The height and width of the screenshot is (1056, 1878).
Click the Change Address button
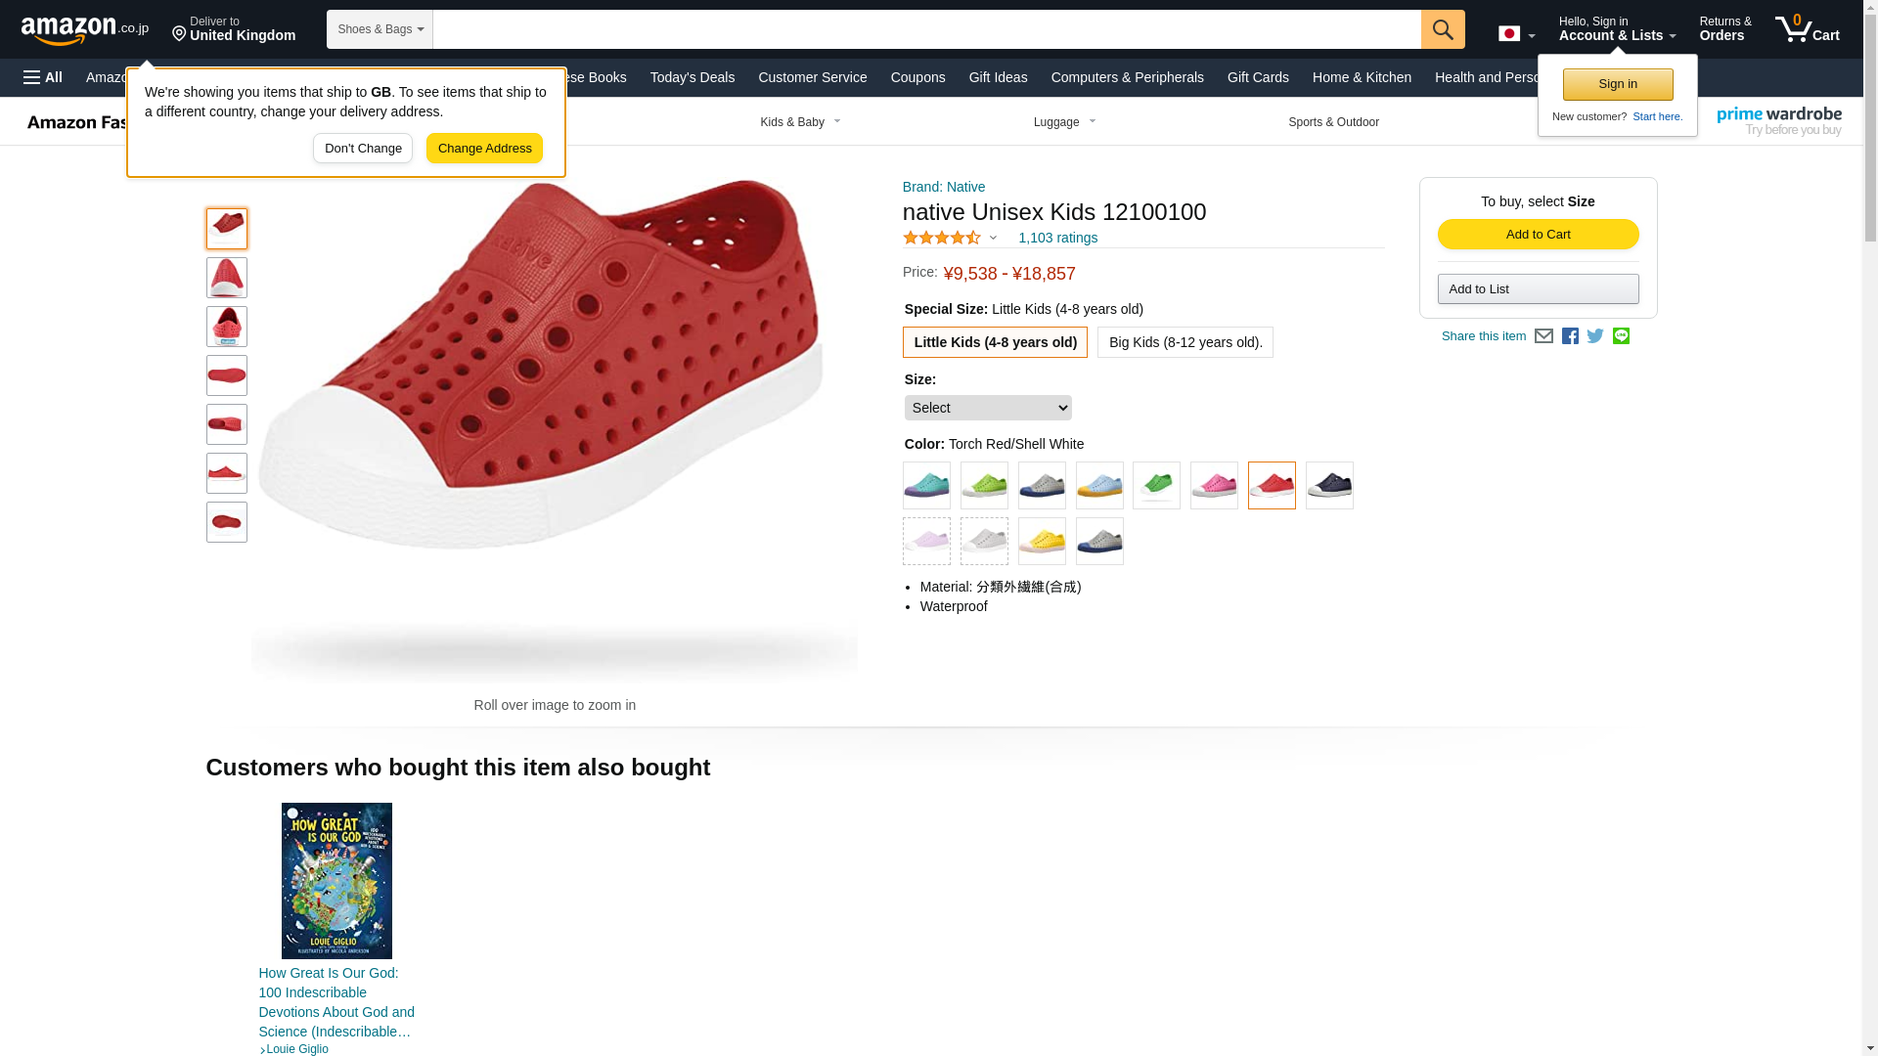point(484,149)
